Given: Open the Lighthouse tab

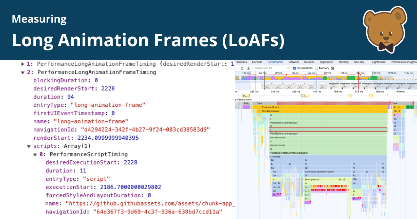Looking at the screenshot, I should tap(378, 62).
